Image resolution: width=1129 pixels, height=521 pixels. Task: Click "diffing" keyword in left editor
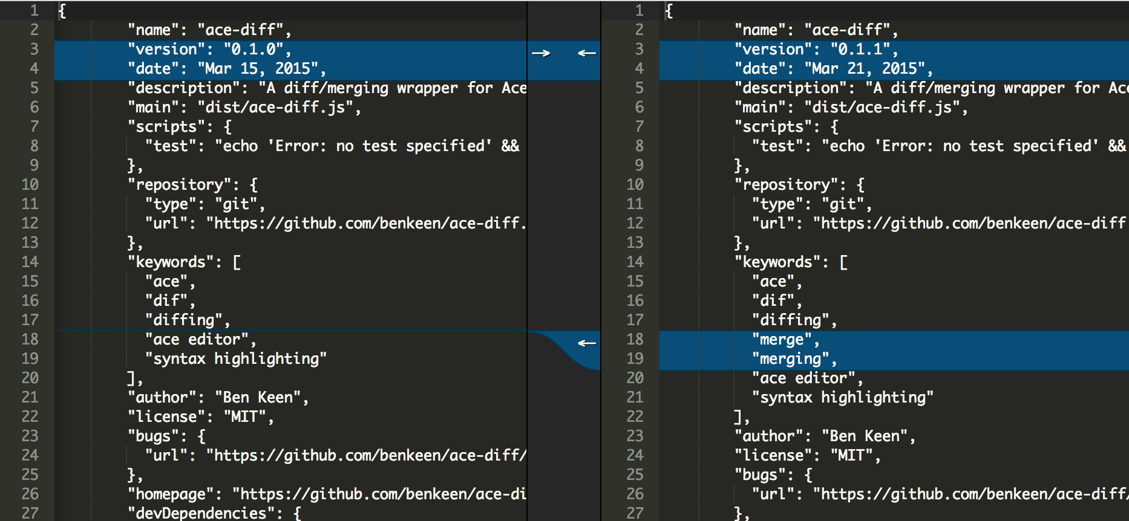coord(188,320)
